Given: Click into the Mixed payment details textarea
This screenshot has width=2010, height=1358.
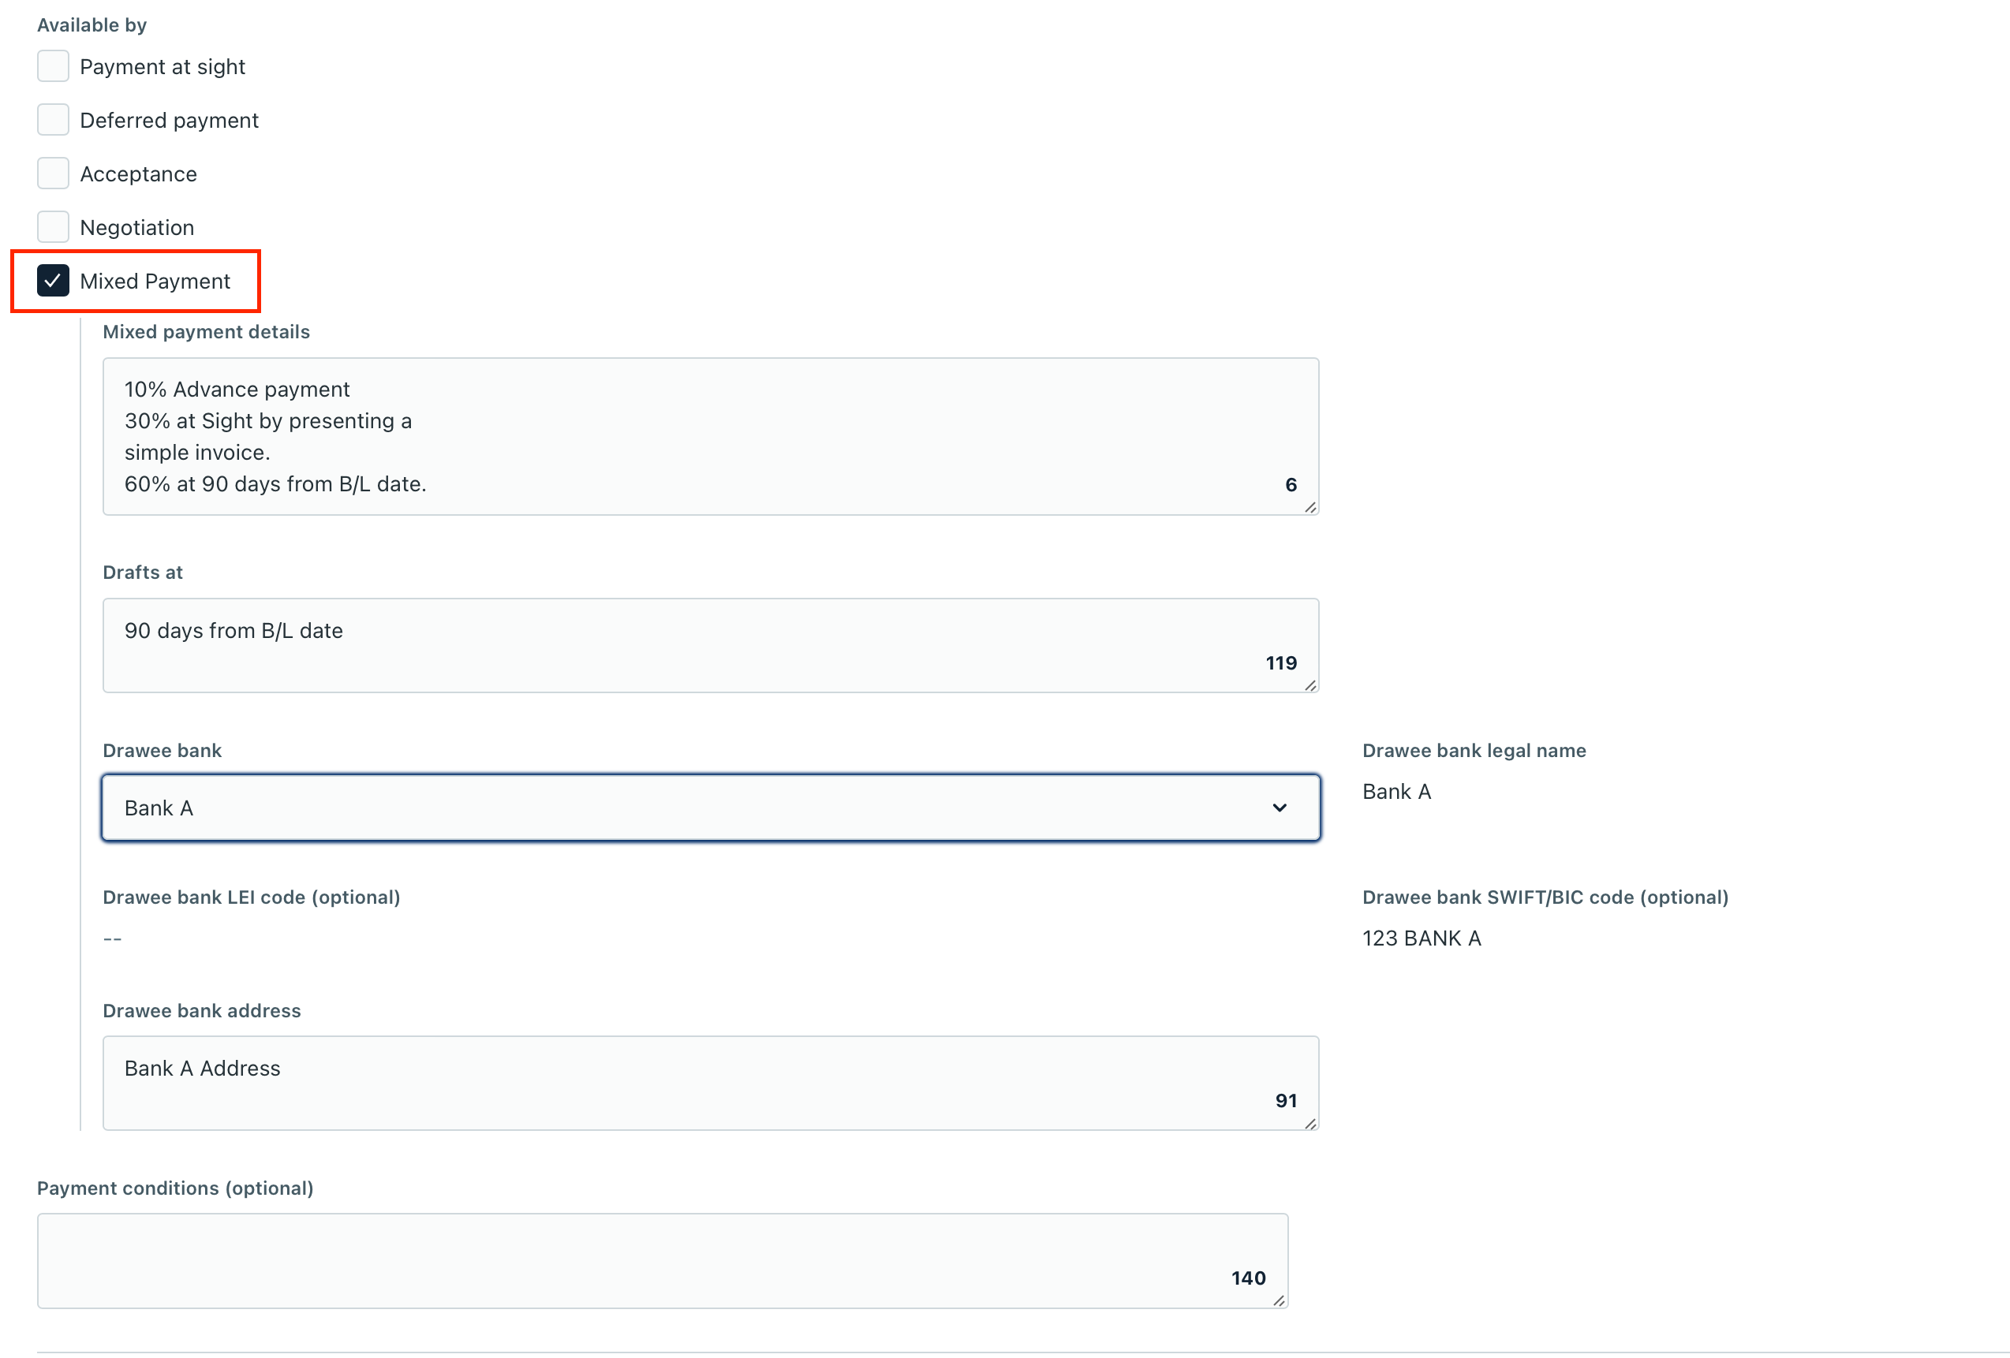Looking at the screenshot, I should [x=710, y=437].
